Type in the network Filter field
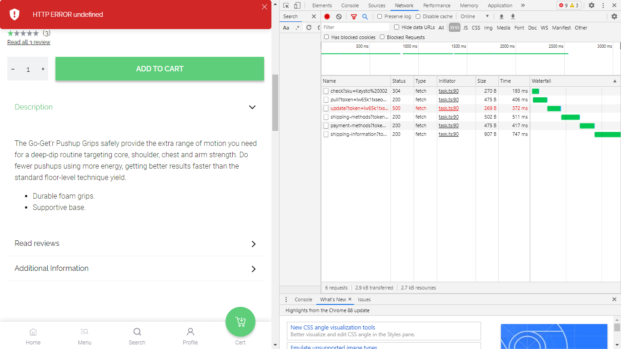The width and height of the screenshot is (621, 349). tap(355, 27)
